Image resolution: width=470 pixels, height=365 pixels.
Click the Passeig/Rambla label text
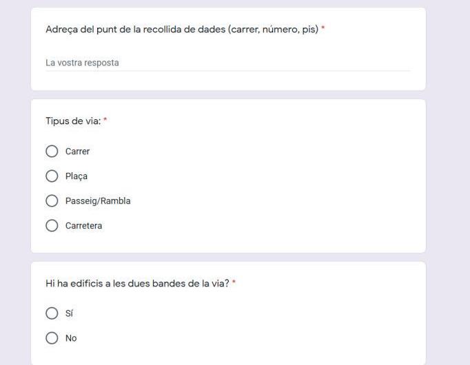pyautogui.click(x=98, y=201)
